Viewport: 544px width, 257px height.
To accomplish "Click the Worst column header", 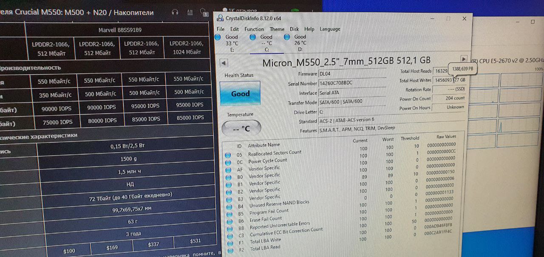I will (388, 140).
